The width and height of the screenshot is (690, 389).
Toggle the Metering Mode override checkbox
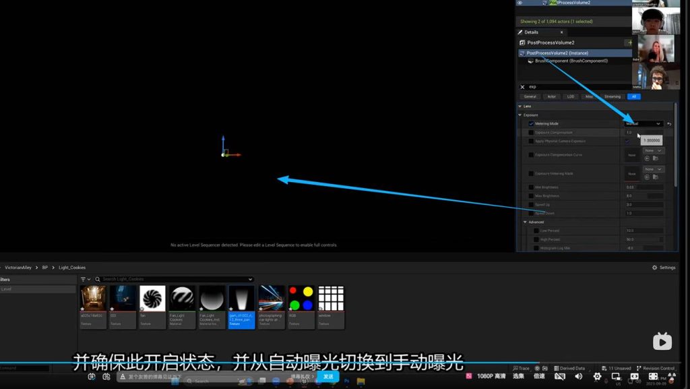coord(531,124)
